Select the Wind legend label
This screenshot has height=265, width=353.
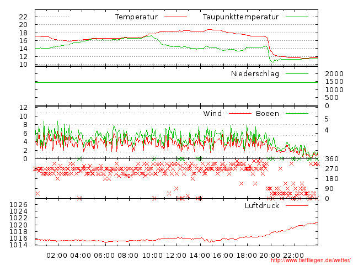pyautogui.click(x=212, y=114)
